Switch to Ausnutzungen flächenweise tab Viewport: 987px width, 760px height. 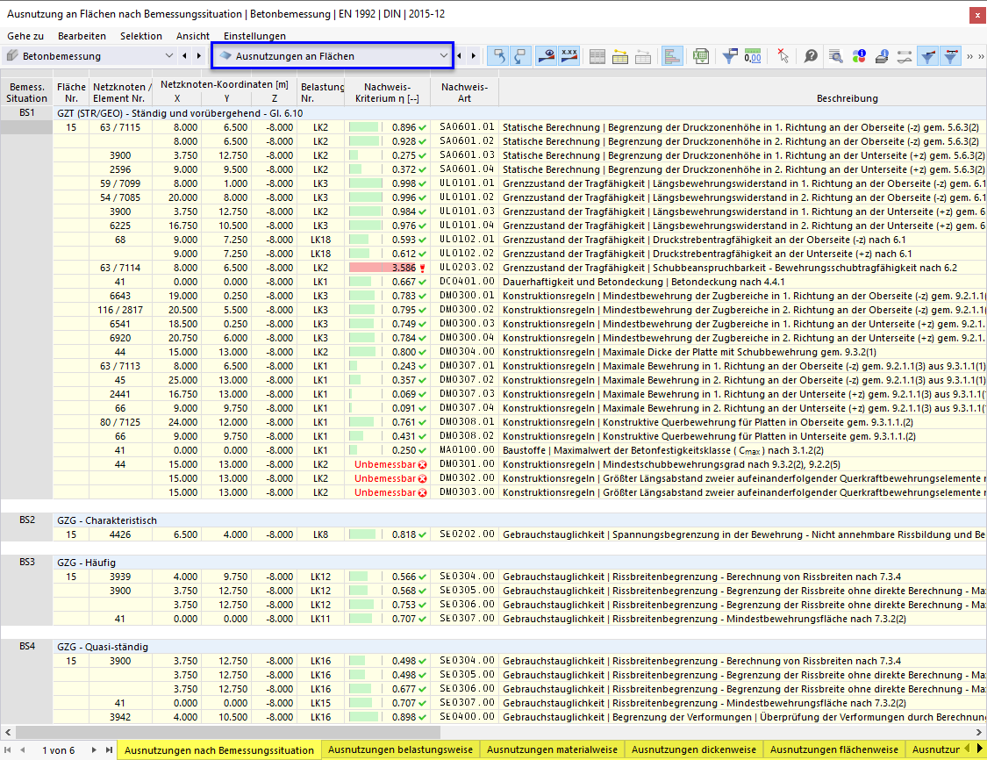(834, 749)
